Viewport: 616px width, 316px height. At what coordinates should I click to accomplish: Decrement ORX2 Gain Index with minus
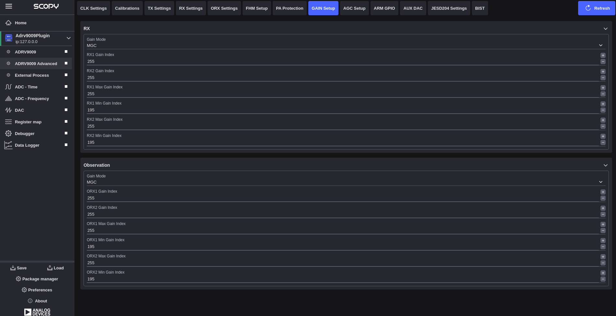click(603, 214)
